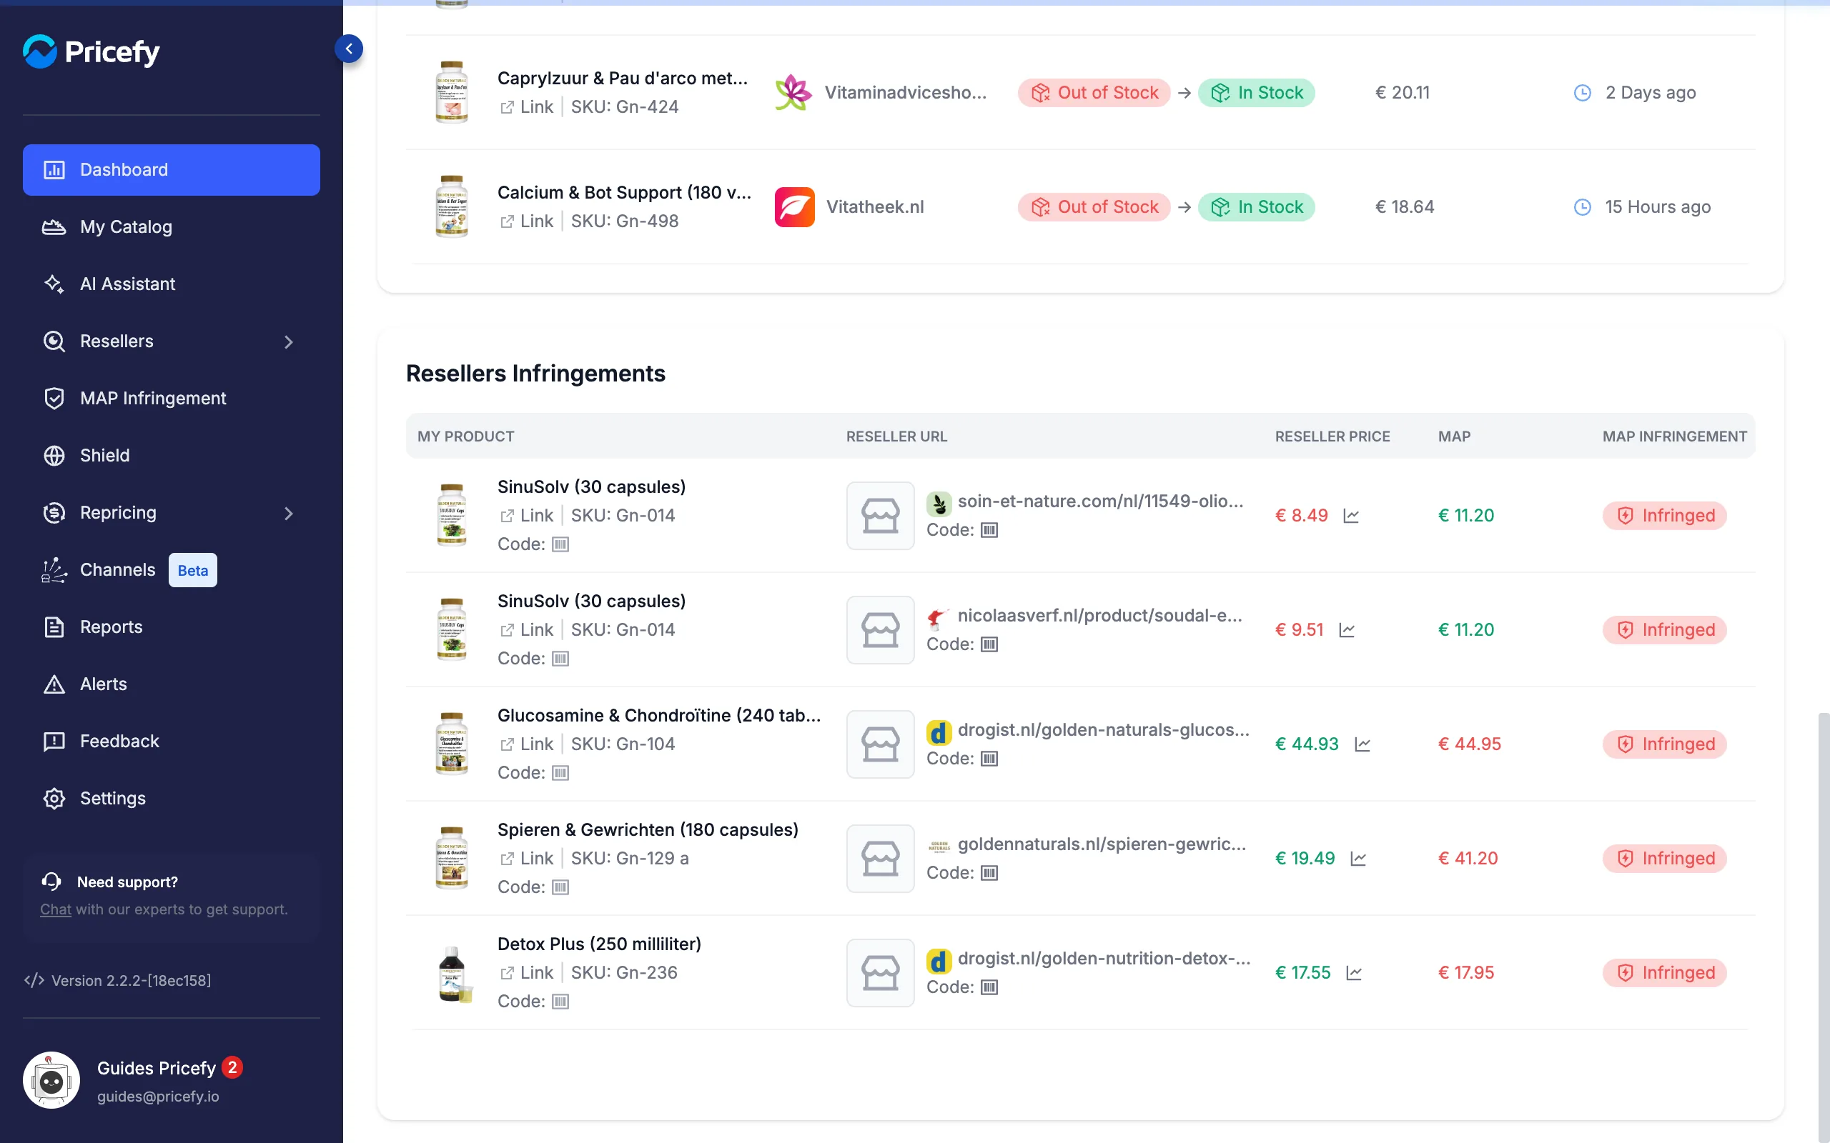Open MAP Infringement section
1830x1143 pixels.
pyautogui.click(x=172, y=399)
